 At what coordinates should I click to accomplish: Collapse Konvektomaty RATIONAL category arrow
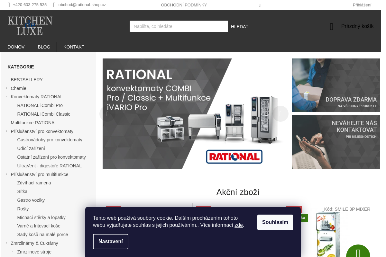click(6, 97)
